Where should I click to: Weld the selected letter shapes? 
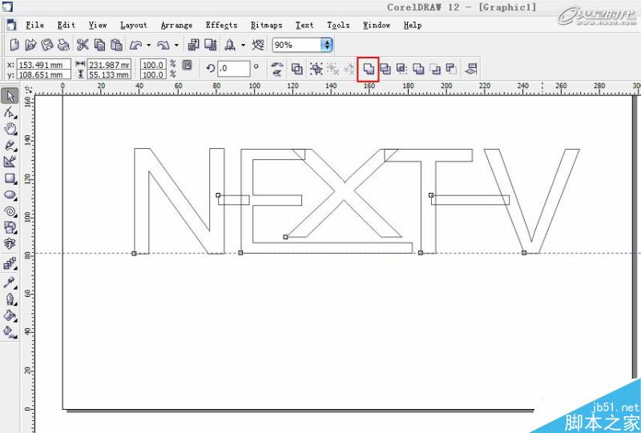tap(369, 69)
